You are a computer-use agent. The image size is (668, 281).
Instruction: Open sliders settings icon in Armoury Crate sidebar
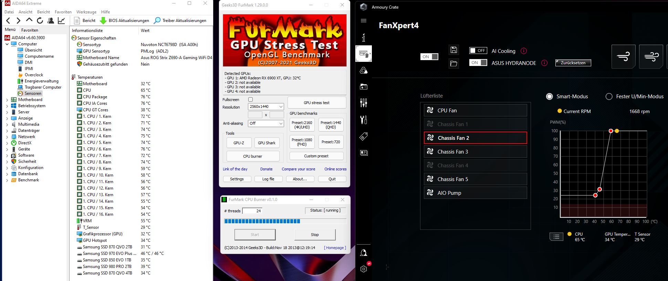tap(364, 103)
